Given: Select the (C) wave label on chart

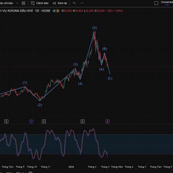Looking at the screenshot, I should point(110,78).
